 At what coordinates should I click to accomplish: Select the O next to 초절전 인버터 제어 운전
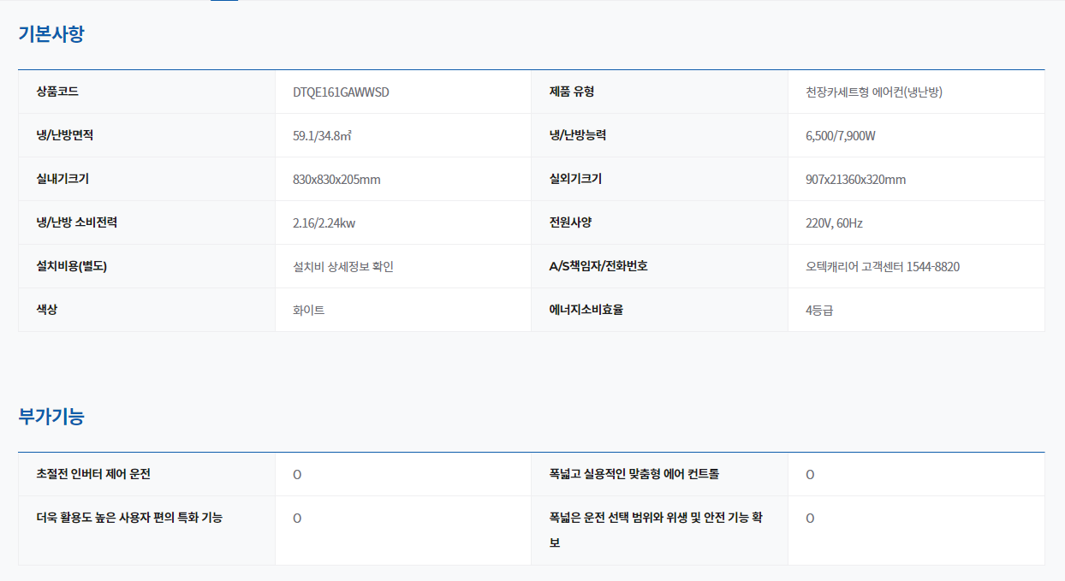[x=297, y=475]
